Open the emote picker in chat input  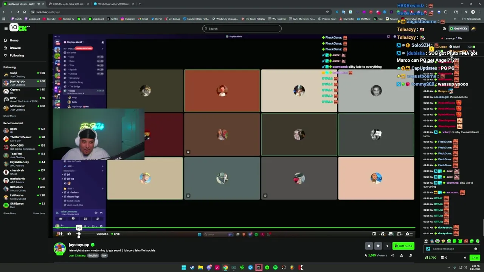pos(475,249)
